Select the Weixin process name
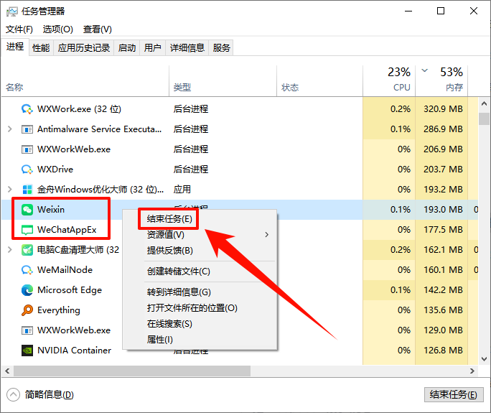This screenshot has width=491, height=413. [x=51, y=210]
